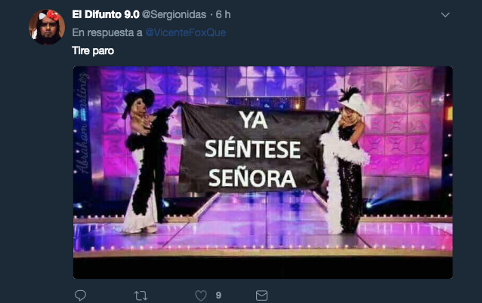This screenshot has height=303, width=482.
Task: Click the performer wearing the white hat
Action: tap(345, 160)
